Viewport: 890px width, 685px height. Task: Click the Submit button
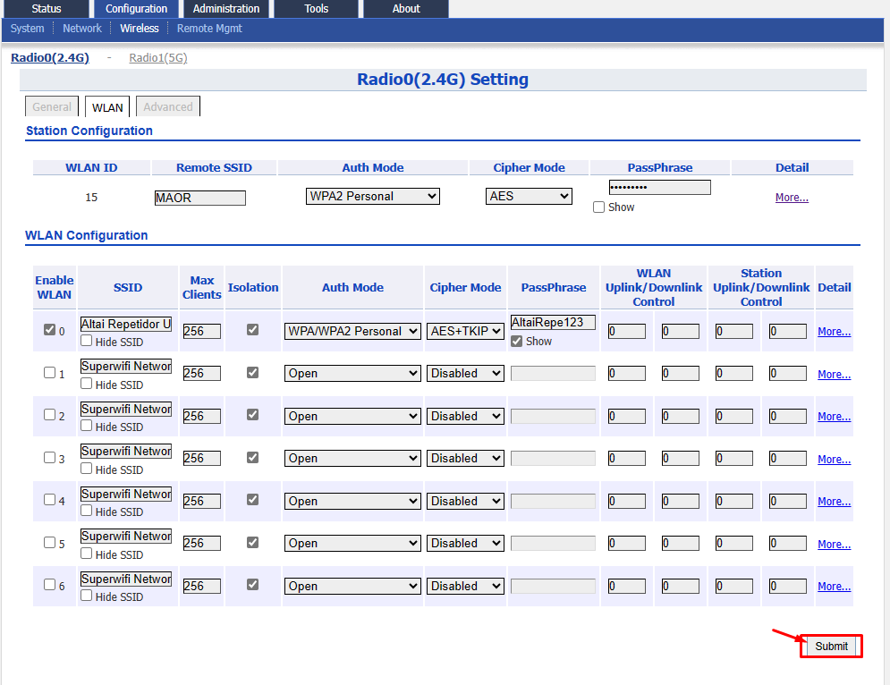pos(831,647)
